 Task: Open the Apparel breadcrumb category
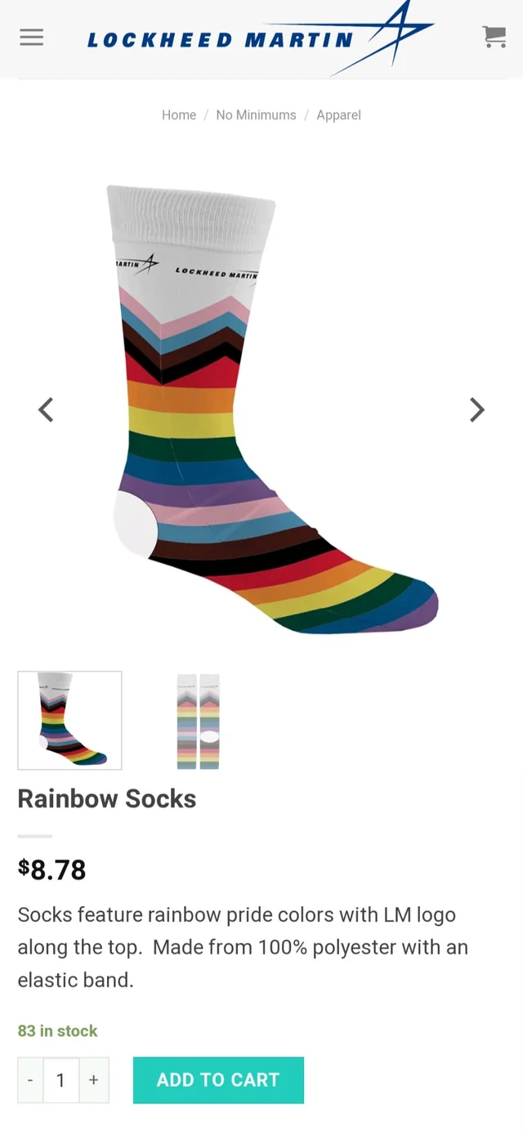[x=338, y=115]
